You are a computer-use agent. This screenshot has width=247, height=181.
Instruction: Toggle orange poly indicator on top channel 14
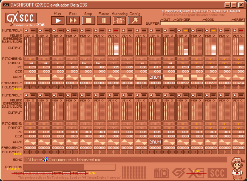[x=213, y=31]
